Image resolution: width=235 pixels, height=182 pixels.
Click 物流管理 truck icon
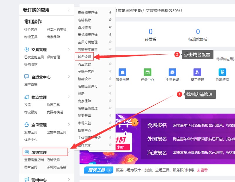click(26, 97)
